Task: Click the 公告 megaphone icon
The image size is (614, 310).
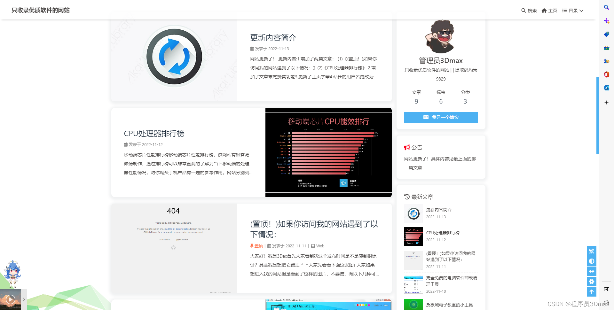Action: (407, 147)
